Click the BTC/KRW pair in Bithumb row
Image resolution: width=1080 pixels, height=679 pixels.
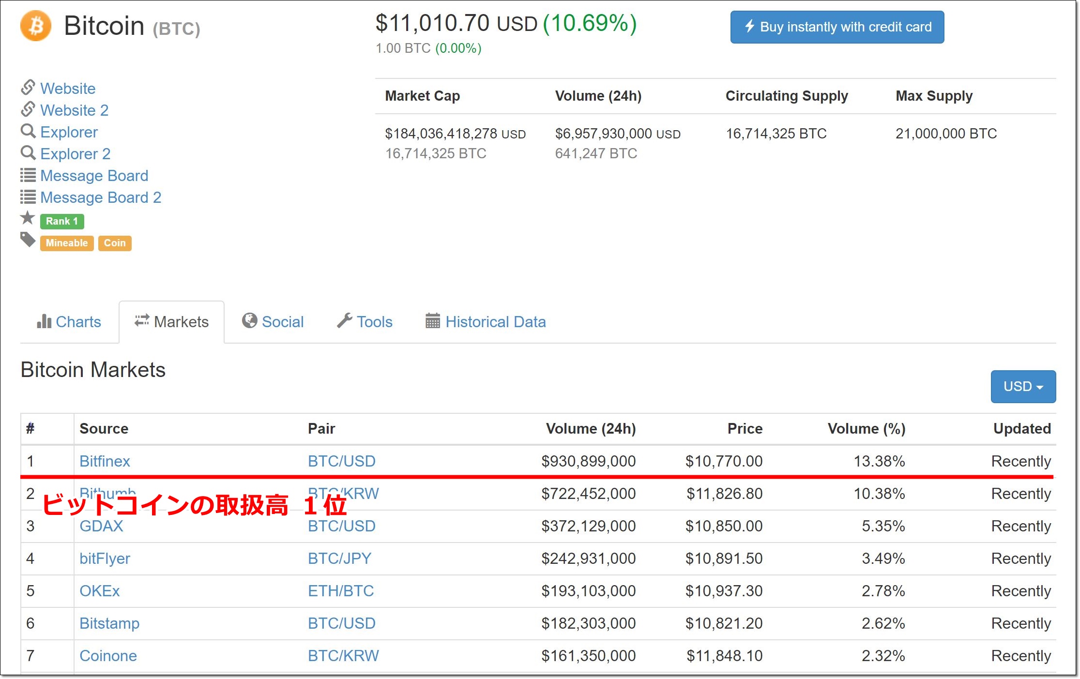click(344, 494)
